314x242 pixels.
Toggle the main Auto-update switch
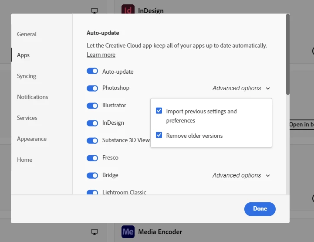(92, 71)
